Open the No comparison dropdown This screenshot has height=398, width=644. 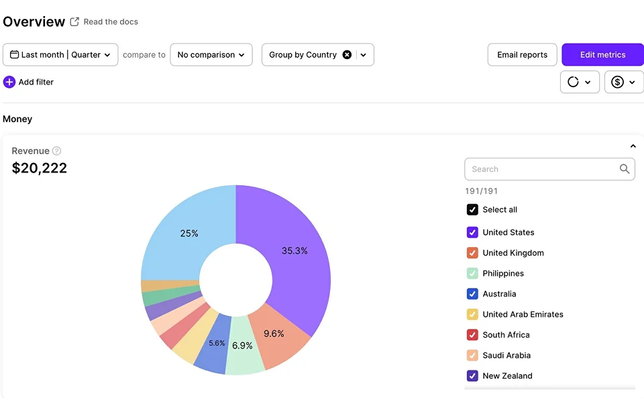pyautogui.click(x=211, y=54)
